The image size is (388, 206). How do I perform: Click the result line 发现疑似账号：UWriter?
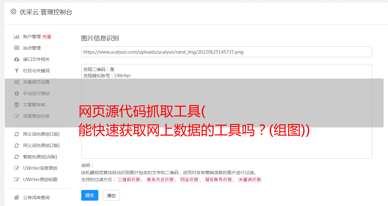tap(107, 76)
